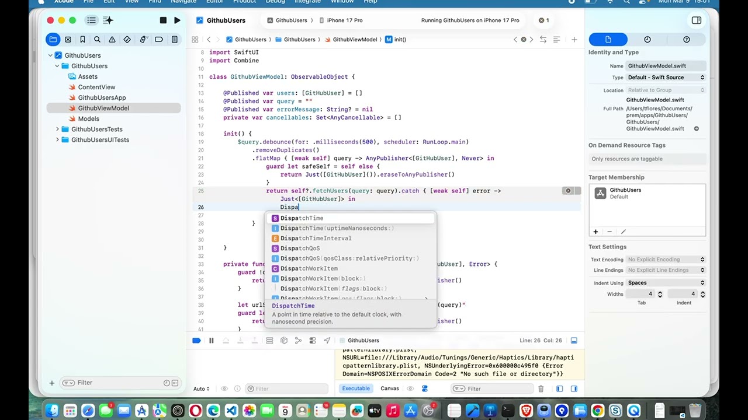Image resolution: width=748 pixels, height=420 pixels.
Task: Open the simulate location arrow icon
Action: click(327, 341)
